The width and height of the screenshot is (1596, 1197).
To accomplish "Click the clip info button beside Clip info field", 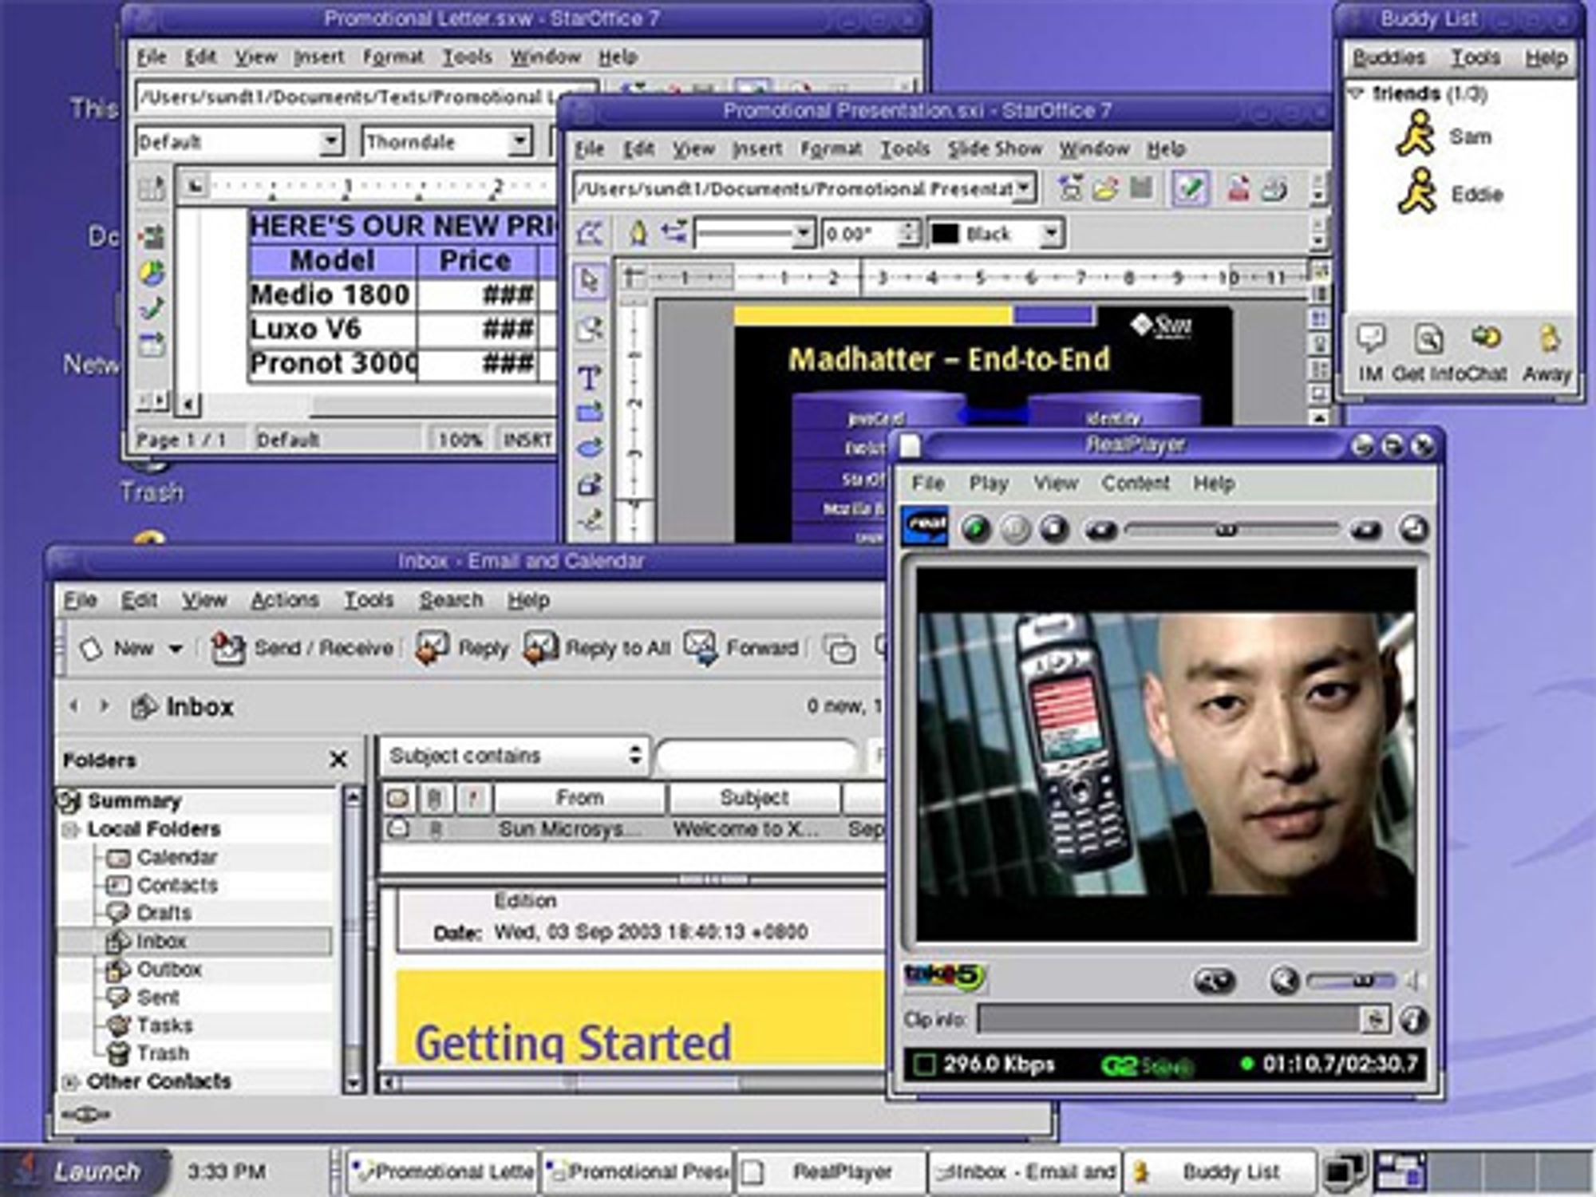I will point(1413,1019).
